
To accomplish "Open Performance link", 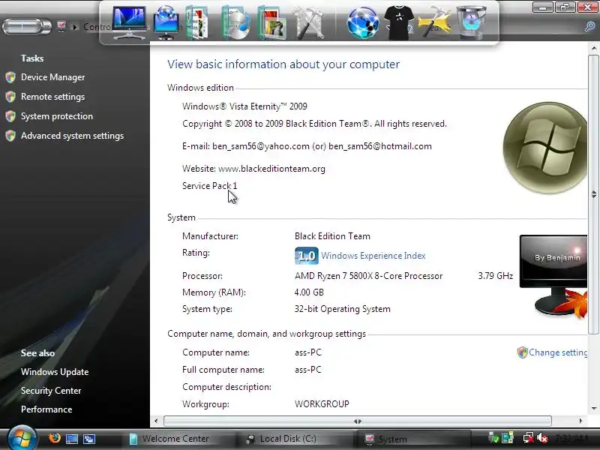I will [x=46, y=409].
